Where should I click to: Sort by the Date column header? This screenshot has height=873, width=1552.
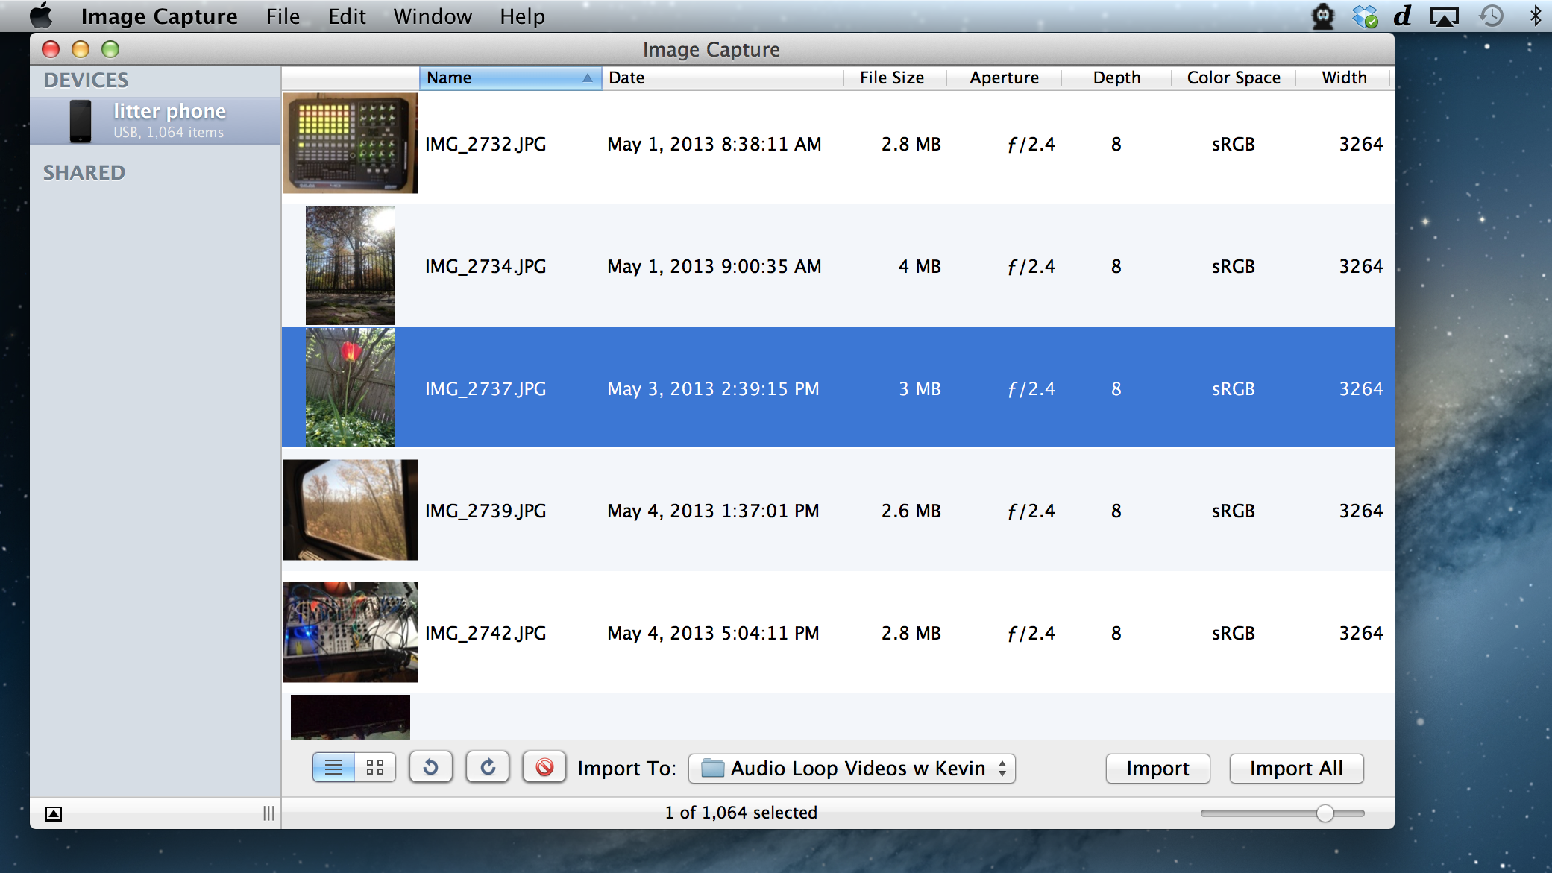pyautogui.click(x=722, y=78)
